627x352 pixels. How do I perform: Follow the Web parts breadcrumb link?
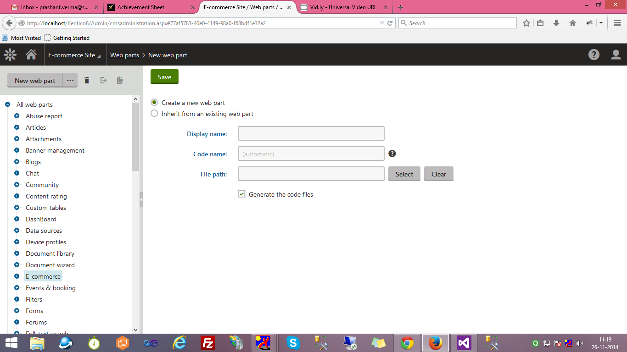(124, 55)
